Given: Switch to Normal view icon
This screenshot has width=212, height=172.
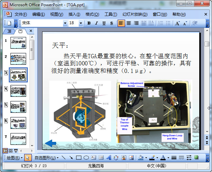Looking at the screenshot, I should click(x=5, y=151).
